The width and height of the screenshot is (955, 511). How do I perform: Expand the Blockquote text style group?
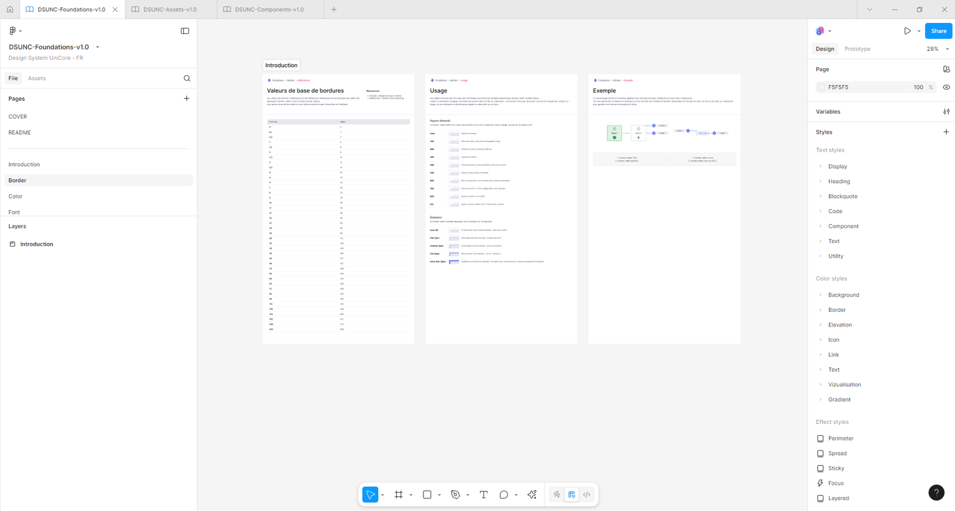click(821, 197)
